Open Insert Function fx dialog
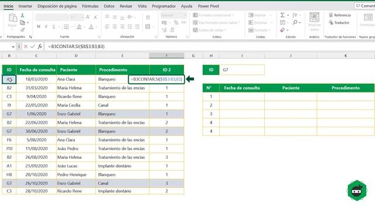 [40, 46]
